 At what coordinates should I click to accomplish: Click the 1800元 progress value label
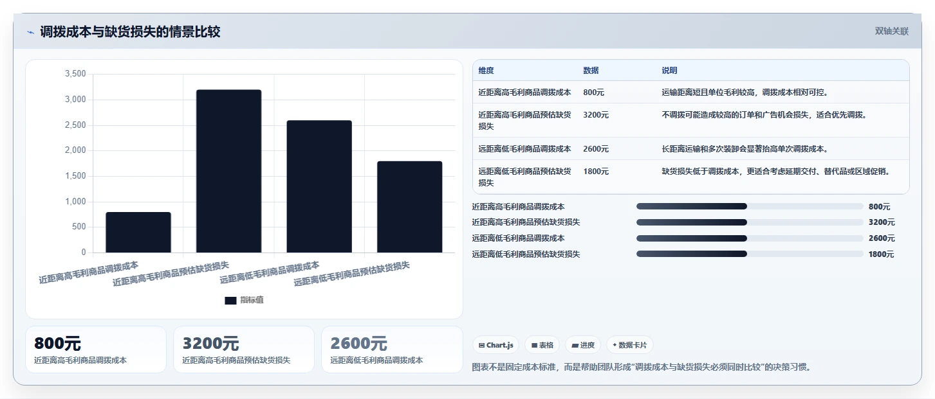pos(882,254)
